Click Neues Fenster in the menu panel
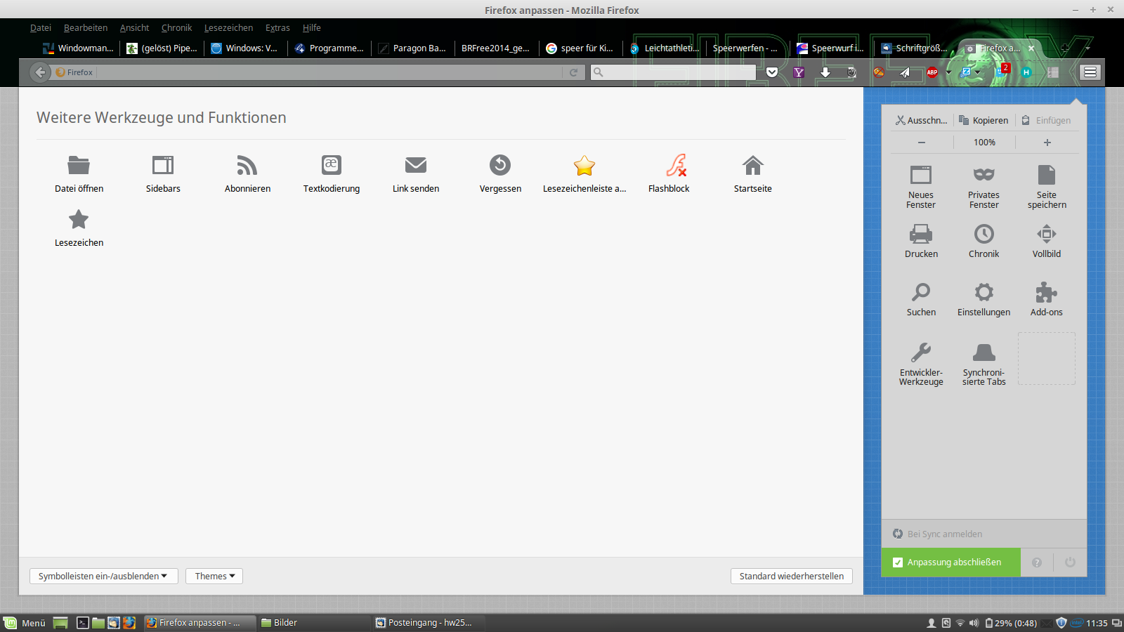Image resolution: width=1124 pixels, height=632 pixels. pyautogui.click(x=921, y=187)
